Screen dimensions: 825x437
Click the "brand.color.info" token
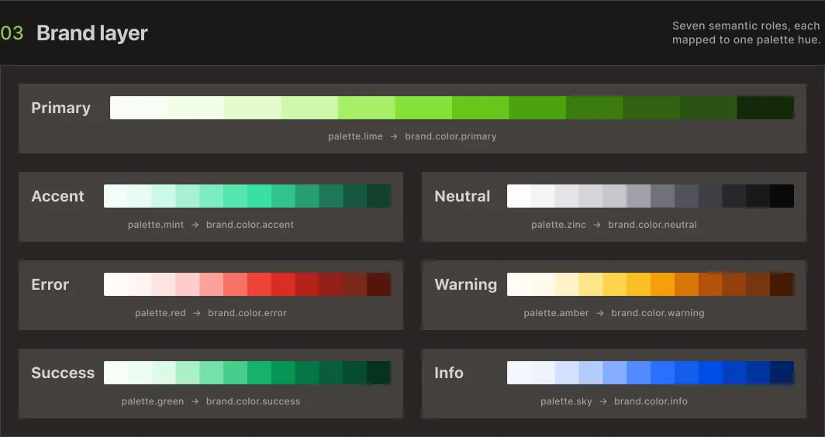651,402
